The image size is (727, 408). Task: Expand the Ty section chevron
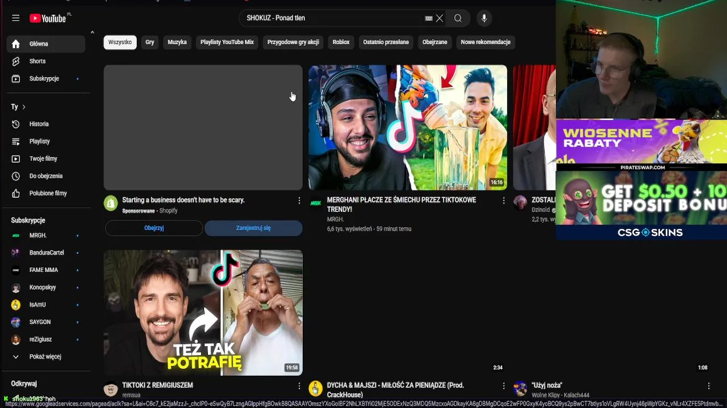pos(23,107)
